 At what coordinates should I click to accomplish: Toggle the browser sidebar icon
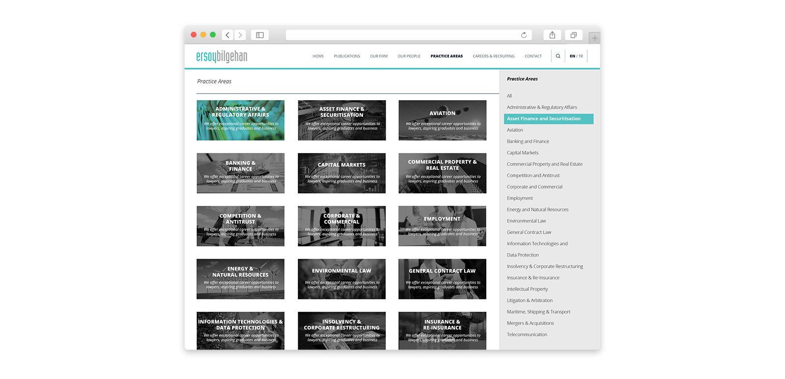pos(260,35)
